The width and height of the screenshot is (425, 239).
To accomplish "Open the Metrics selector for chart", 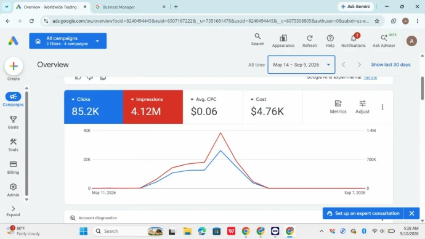I will 338,107.
